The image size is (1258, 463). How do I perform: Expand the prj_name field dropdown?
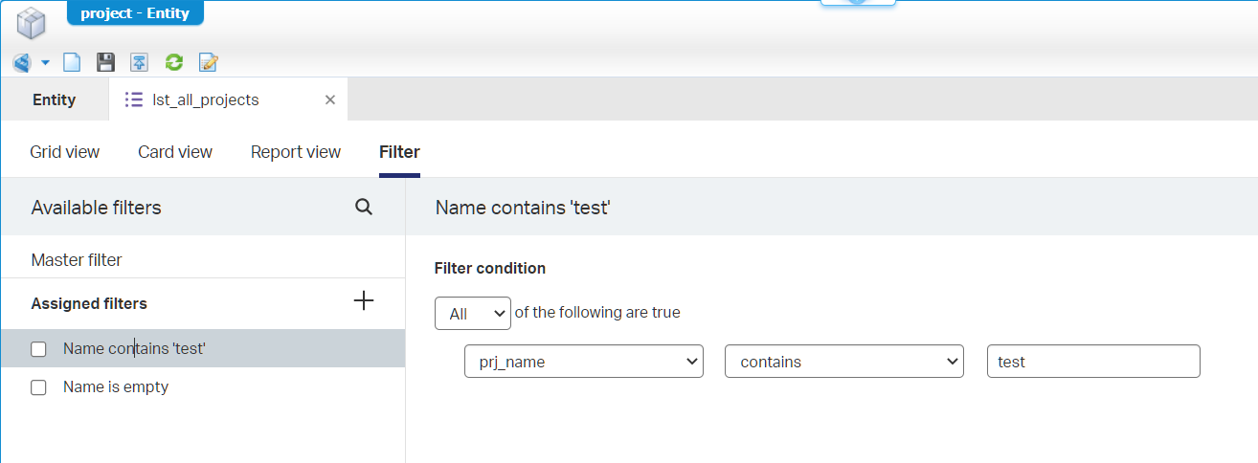click(x=584, y=362)
